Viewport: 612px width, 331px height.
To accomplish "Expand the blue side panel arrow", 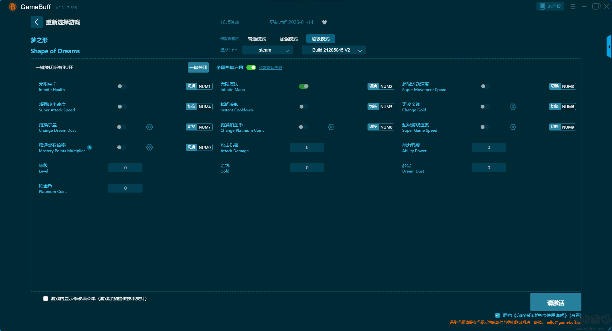I will (609, 46).
